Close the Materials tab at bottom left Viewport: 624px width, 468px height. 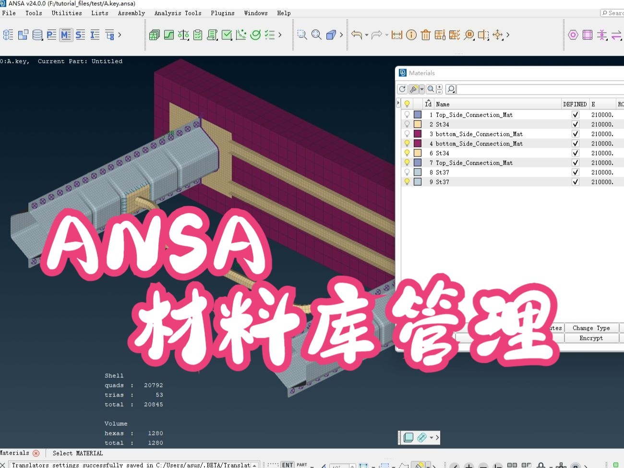click(36, 453)
